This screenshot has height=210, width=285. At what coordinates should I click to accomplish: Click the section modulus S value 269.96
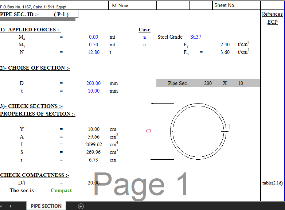(x=93, y=152)
